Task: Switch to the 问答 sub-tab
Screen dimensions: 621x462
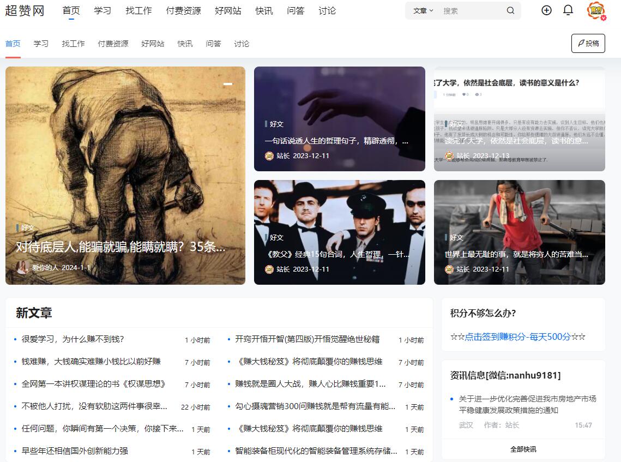Action: pos(213,44)
